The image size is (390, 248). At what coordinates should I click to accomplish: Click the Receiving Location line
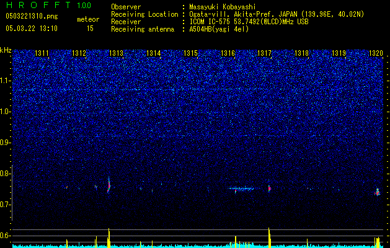click(x=237, y=14)
